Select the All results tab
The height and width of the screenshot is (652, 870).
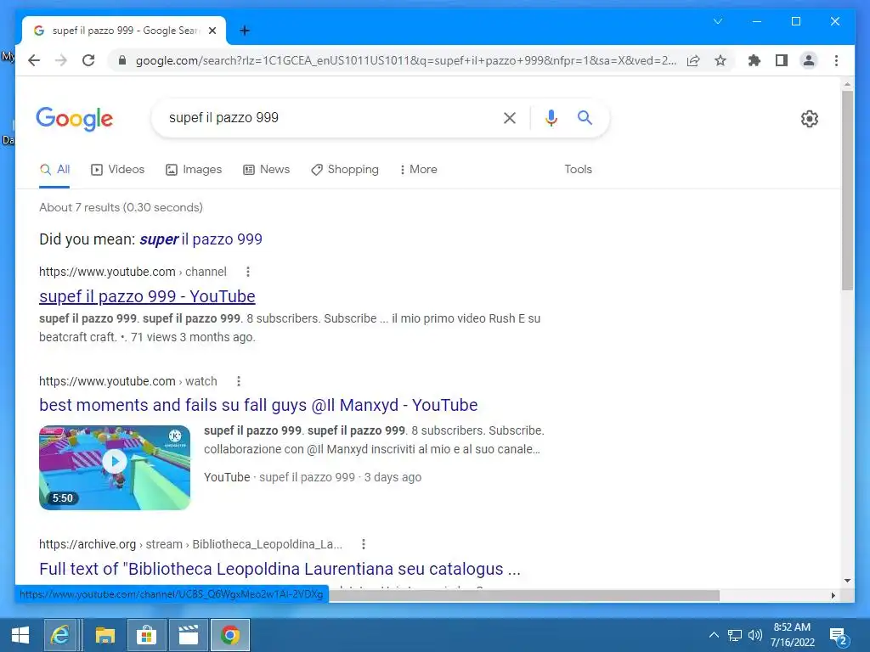tap(55, 169)
